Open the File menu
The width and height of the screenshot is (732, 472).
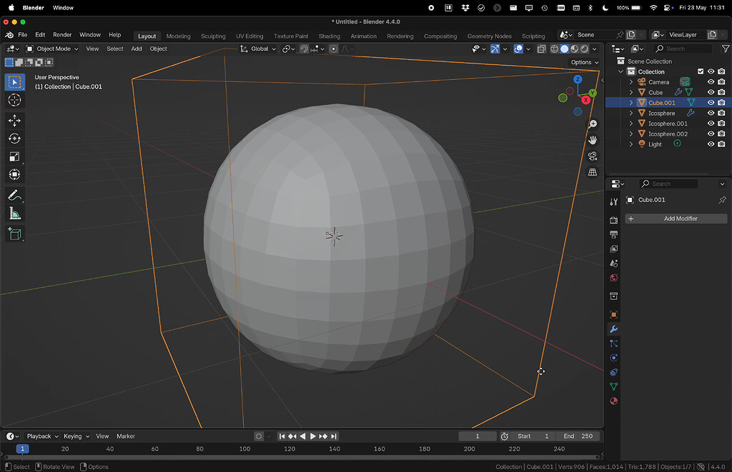click(x=22, y=35)
